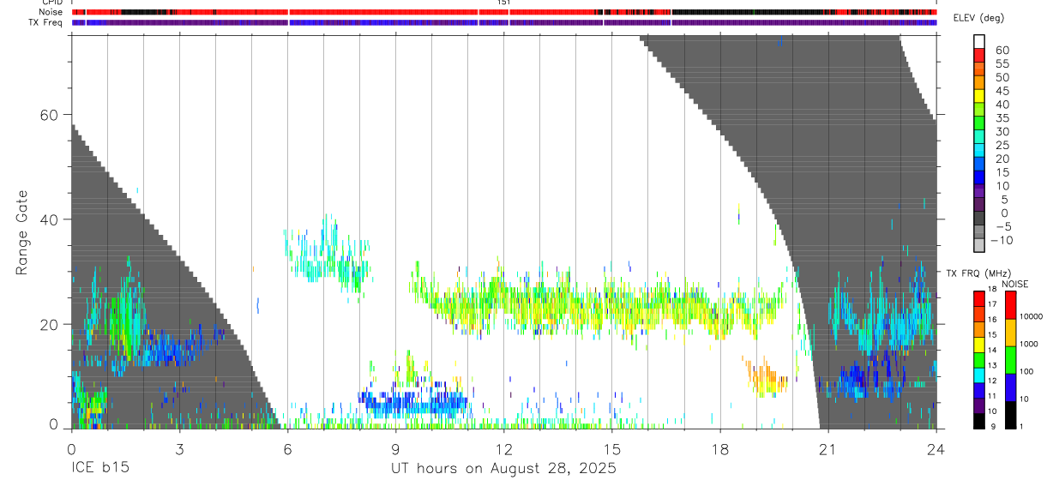Click the x-axis tick label '21'
The height and width of the screenshot is (486, 1053).
828,448
